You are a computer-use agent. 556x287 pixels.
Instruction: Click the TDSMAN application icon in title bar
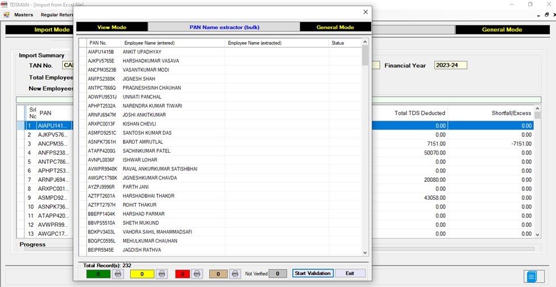coord(4,4)
